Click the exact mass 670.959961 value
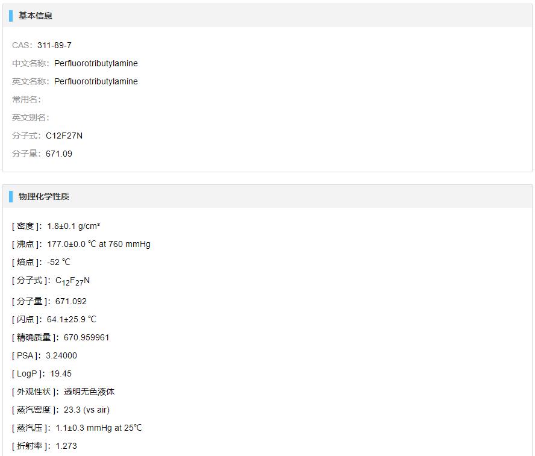The height and width of the screenshot is (456, 535). (86, 338)
